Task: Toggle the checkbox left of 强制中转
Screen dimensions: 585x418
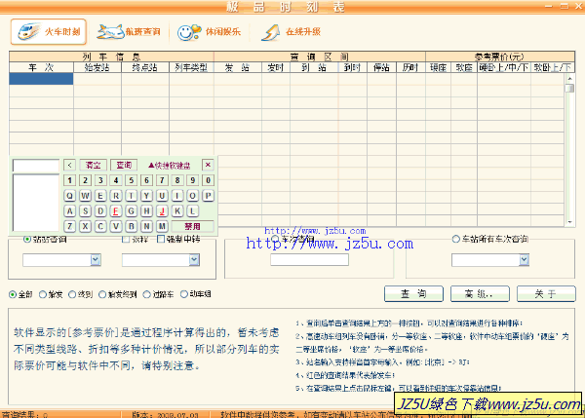Action: tap(126, 239)
